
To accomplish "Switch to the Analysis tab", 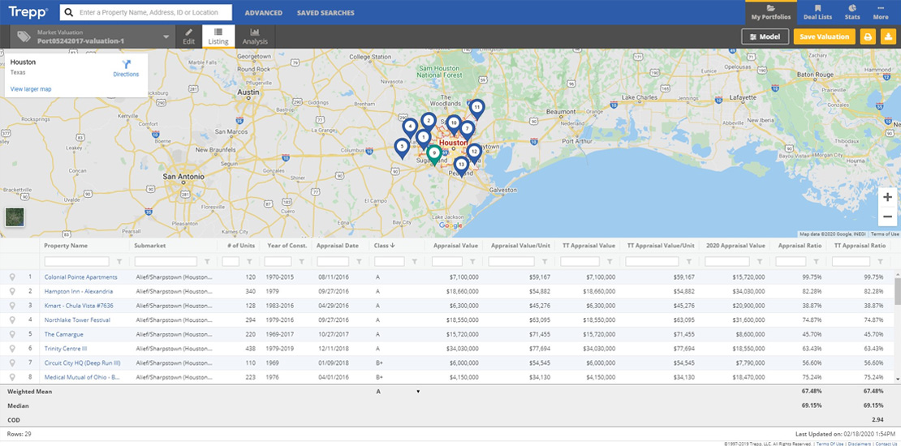I will 255,36.
